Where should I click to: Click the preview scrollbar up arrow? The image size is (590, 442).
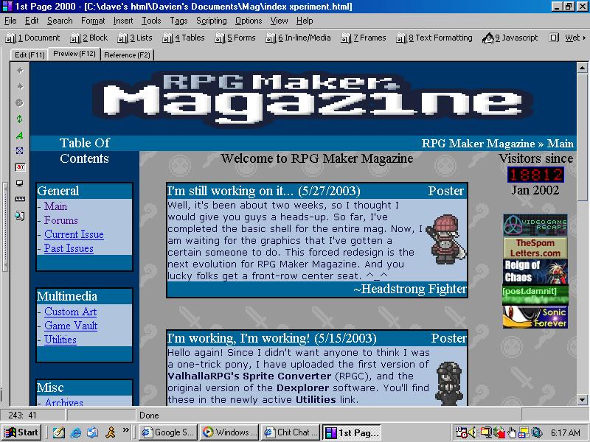click(582, 68)
